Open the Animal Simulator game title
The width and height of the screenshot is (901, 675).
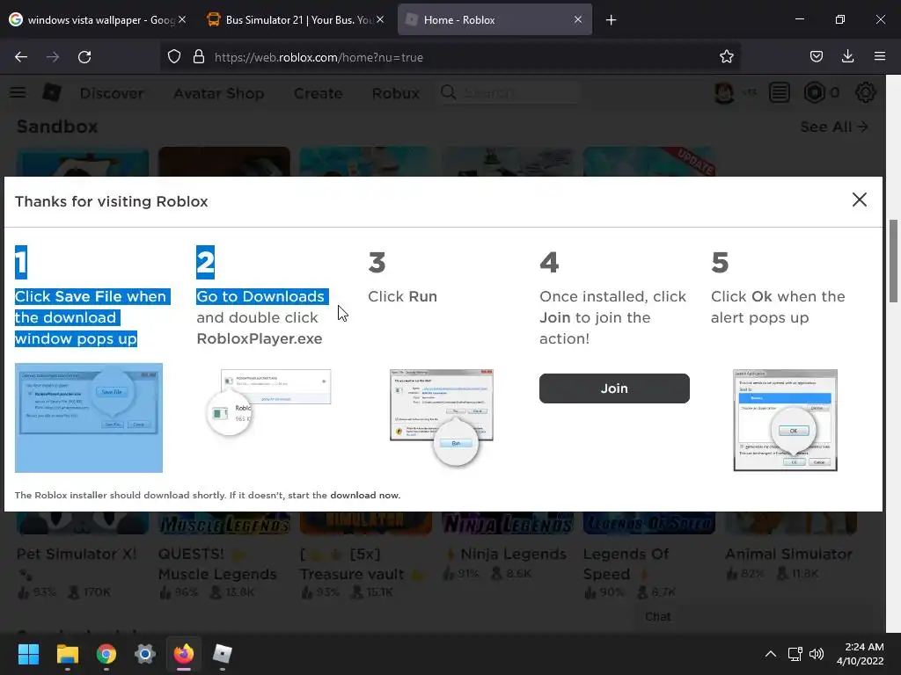tap(788, 554)
